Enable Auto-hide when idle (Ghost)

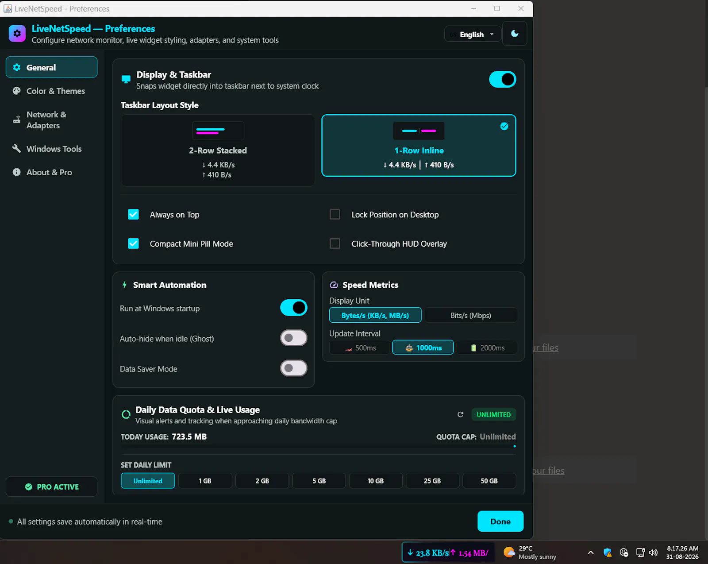pyautogui.click(x=294, y=338)
